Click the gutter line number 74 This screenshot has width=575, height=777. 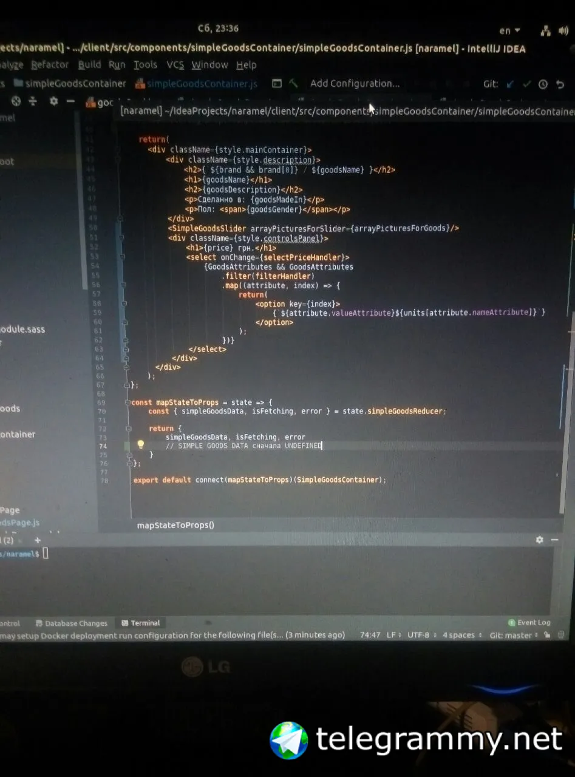point(103,446)
